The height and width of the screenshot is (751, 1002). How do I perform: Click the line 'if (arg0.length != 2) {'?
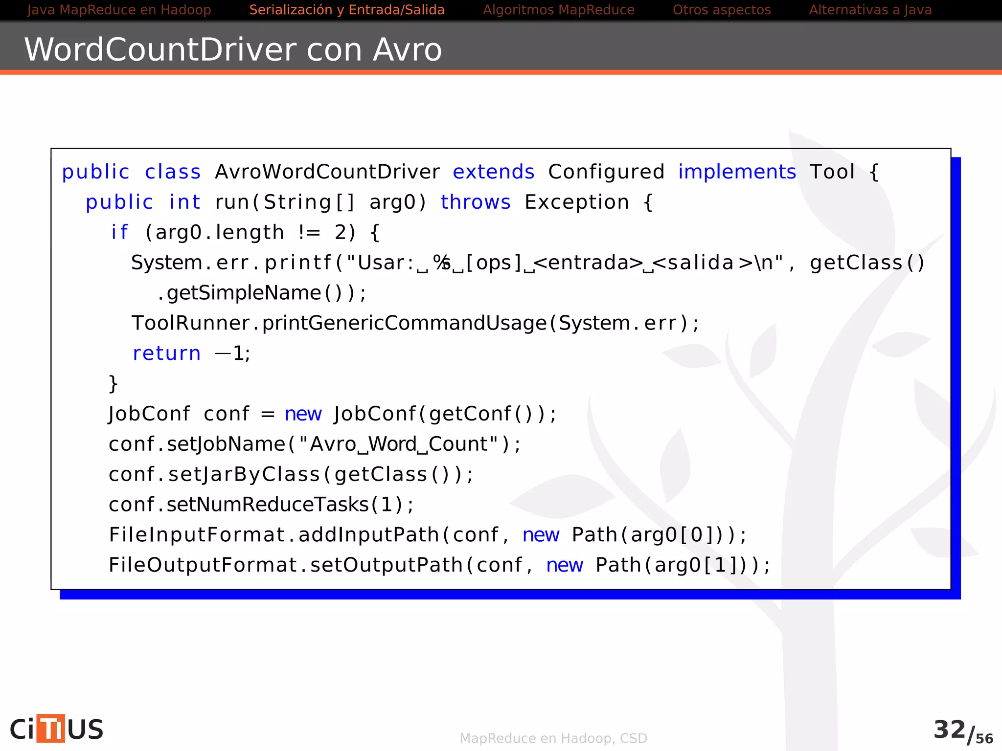245,232
